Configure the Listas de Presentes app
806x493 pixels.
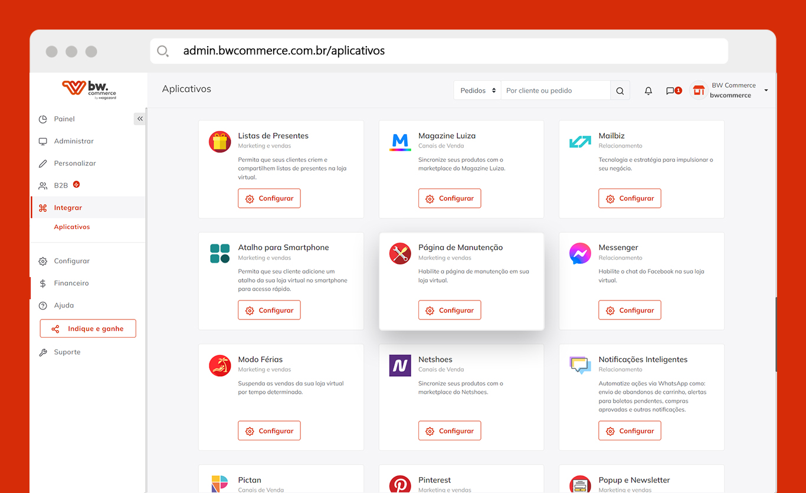pyautogui.click(x=269, y=198)
